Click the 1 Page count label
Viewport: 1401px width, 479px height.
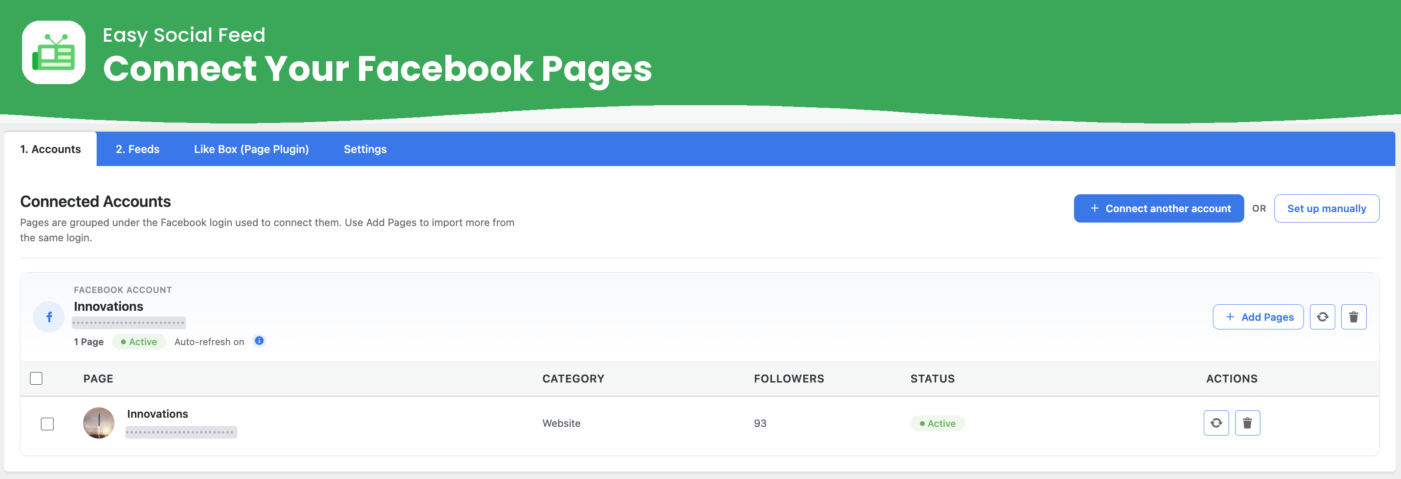(x=89, y=342)
